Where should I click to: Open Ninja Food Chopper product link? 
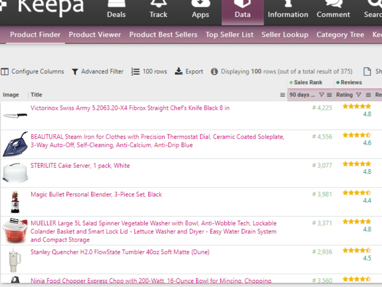tap(151, 280)
